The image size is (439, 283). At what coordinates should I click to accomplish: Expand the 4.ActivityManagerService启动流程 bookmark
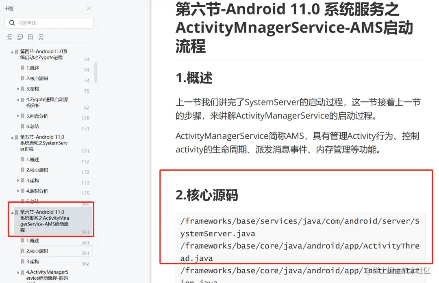(18, 272)
